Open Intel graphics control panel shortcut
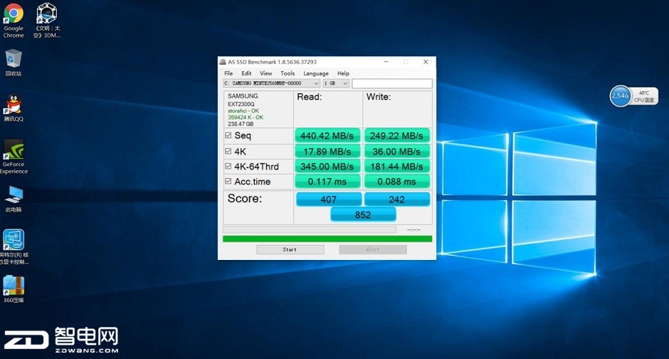The width and height of the screenshot is (669, 359). click(x=14, y=246)
